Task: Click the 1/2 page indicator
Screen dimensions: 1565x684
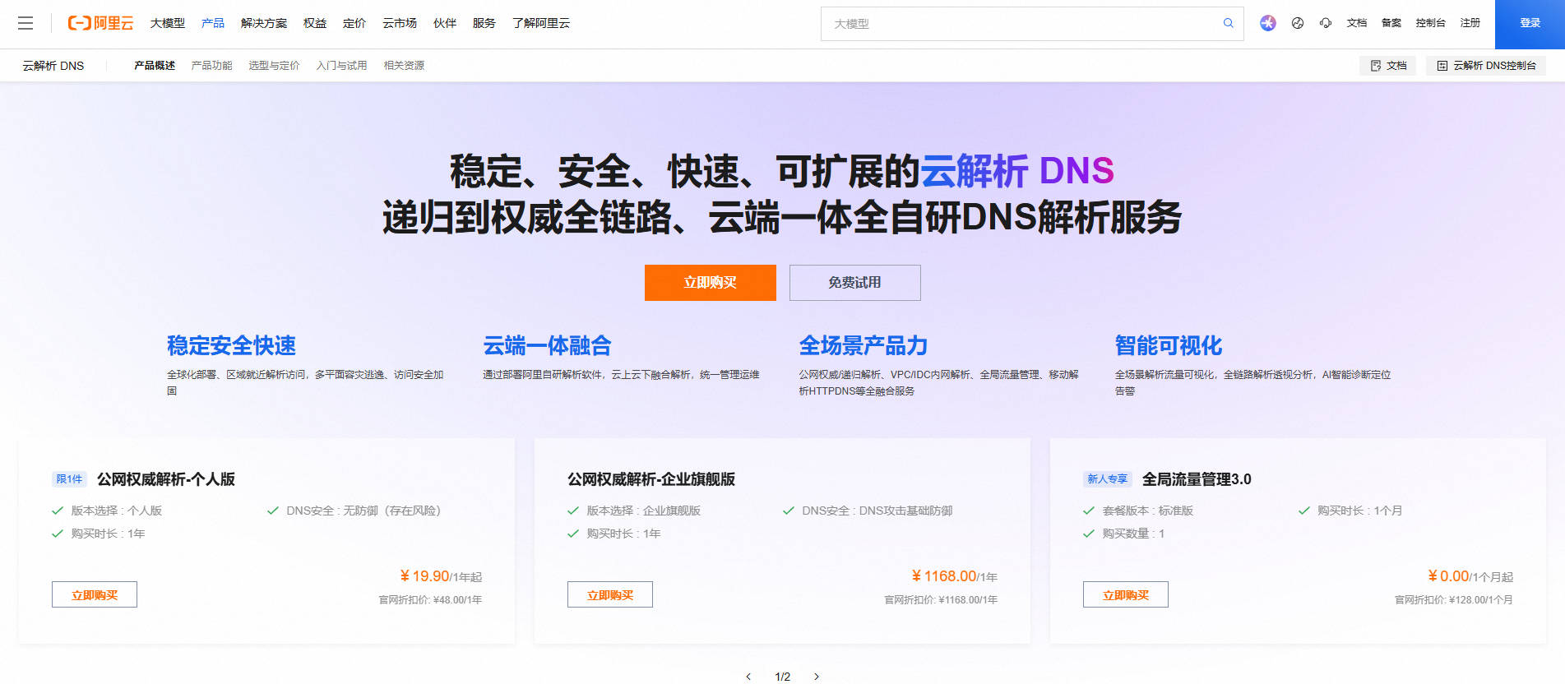Action: pyautogui.click(x=783, y=677)
